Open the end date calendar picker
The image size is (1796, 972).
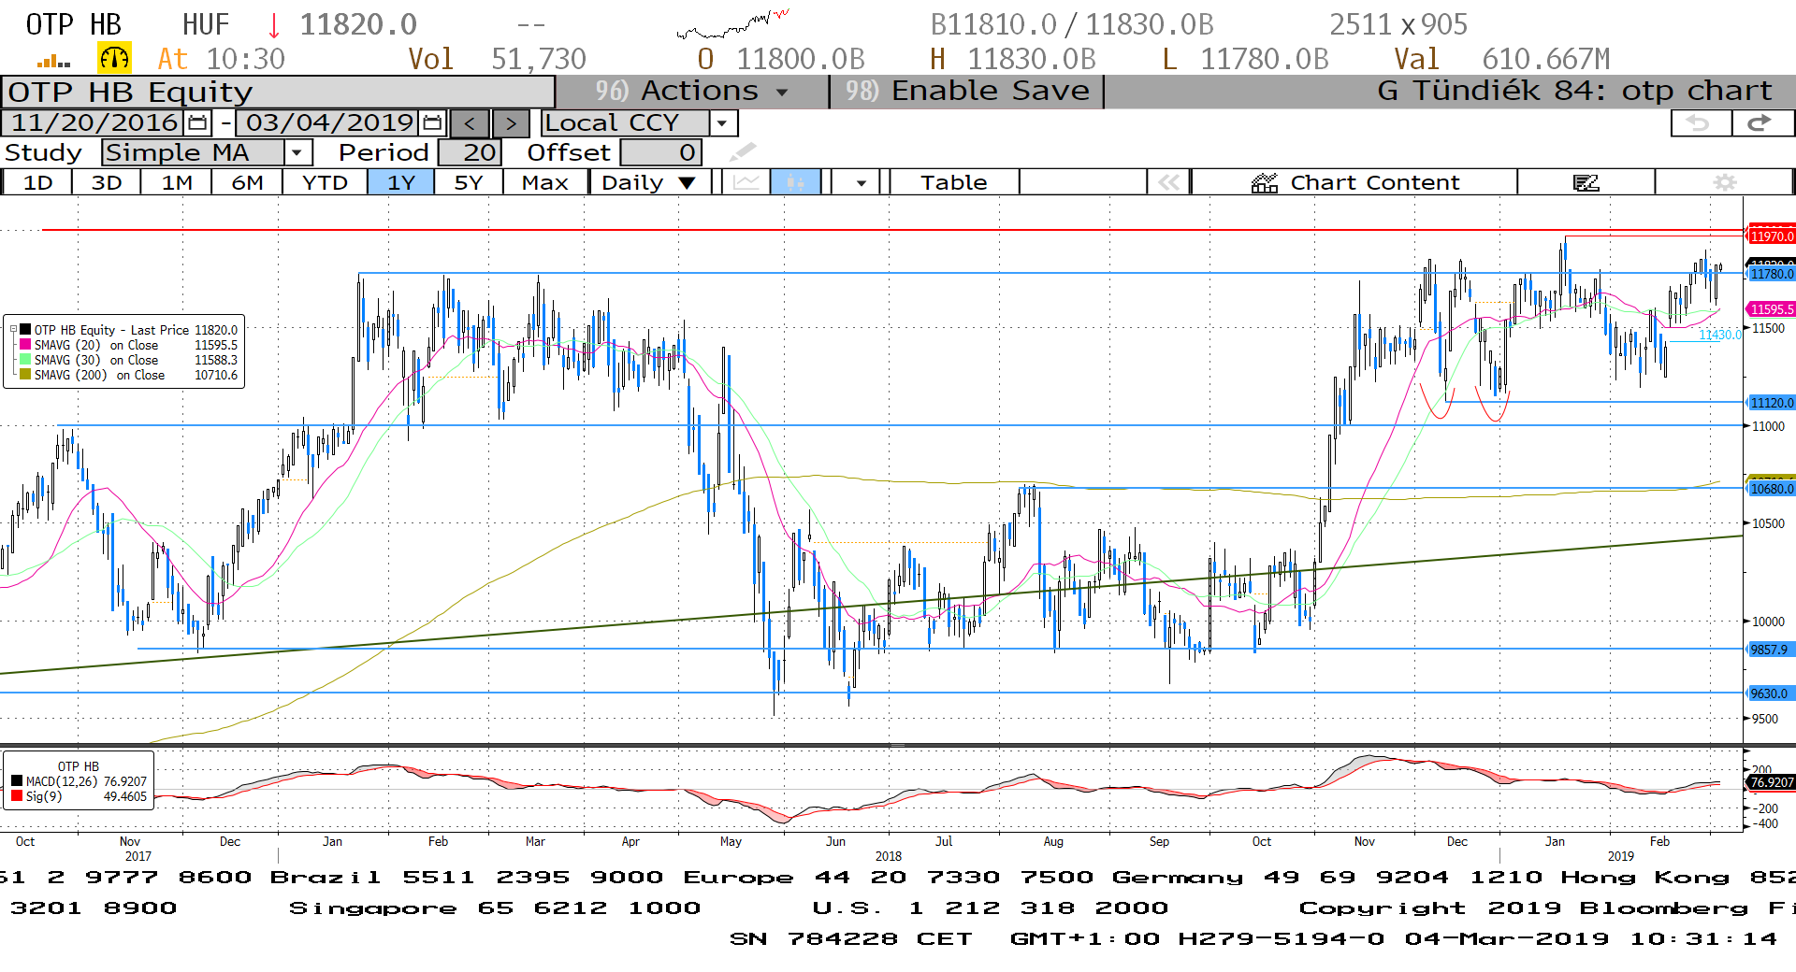432,123
